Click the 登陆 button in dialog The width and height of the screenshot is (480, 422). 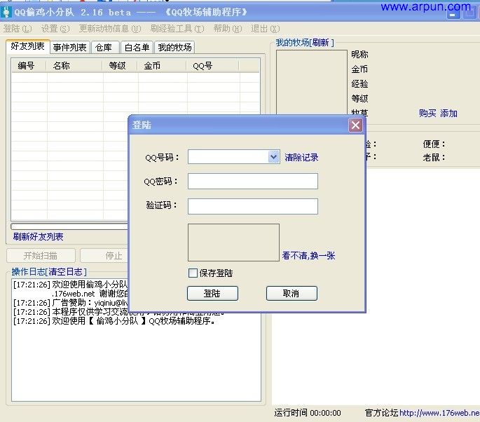(212, 294)
